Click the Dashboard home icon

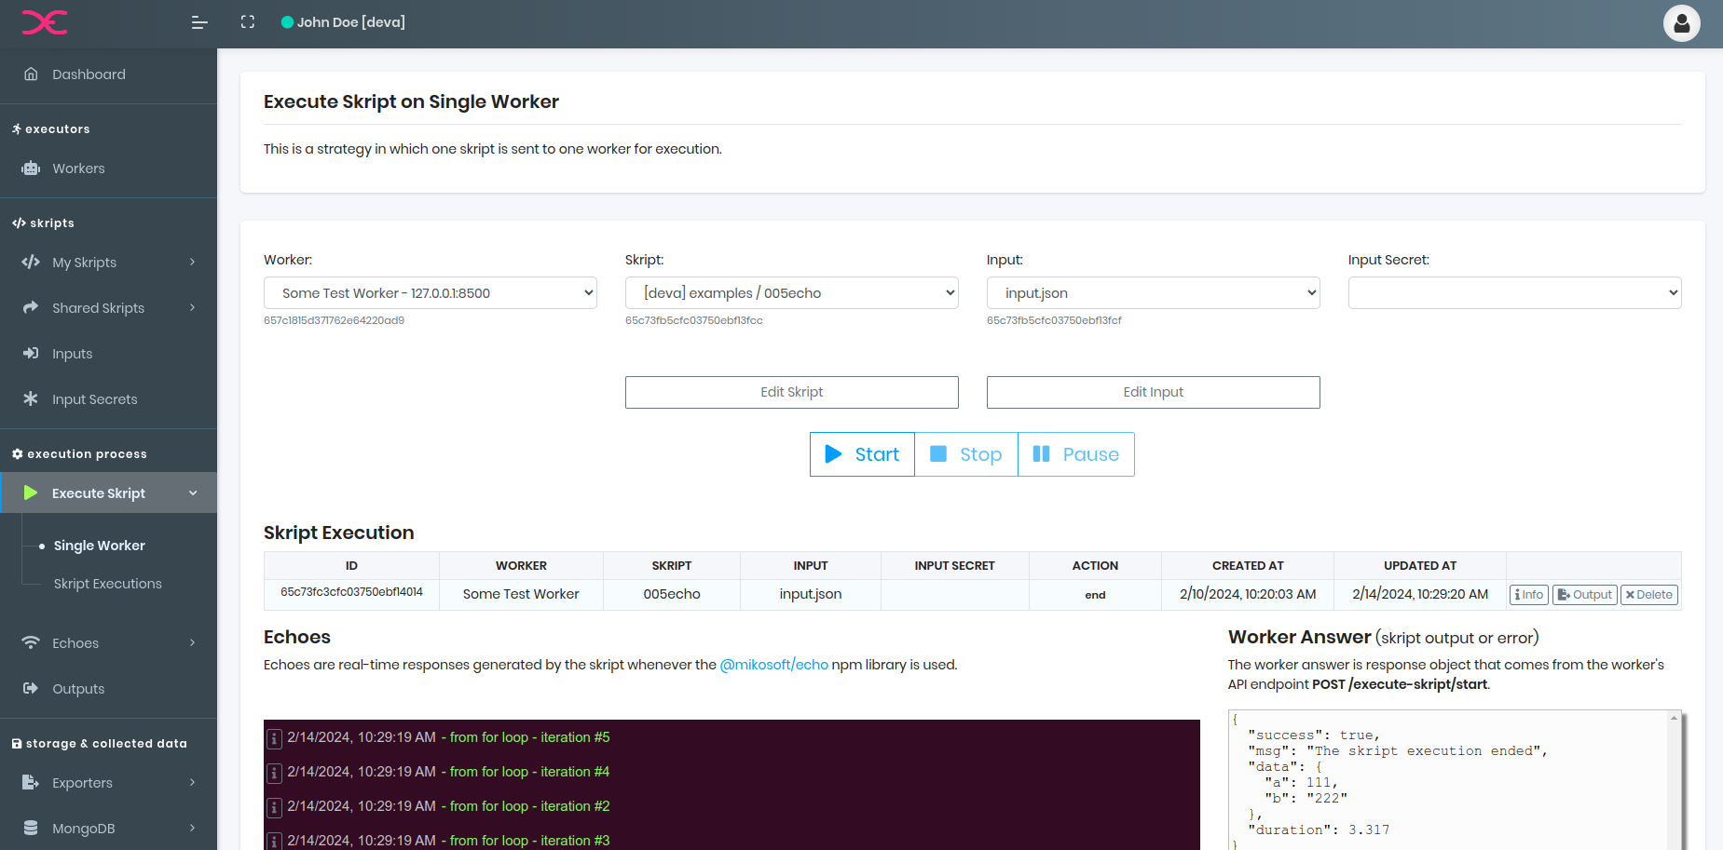tap(31, 74)
